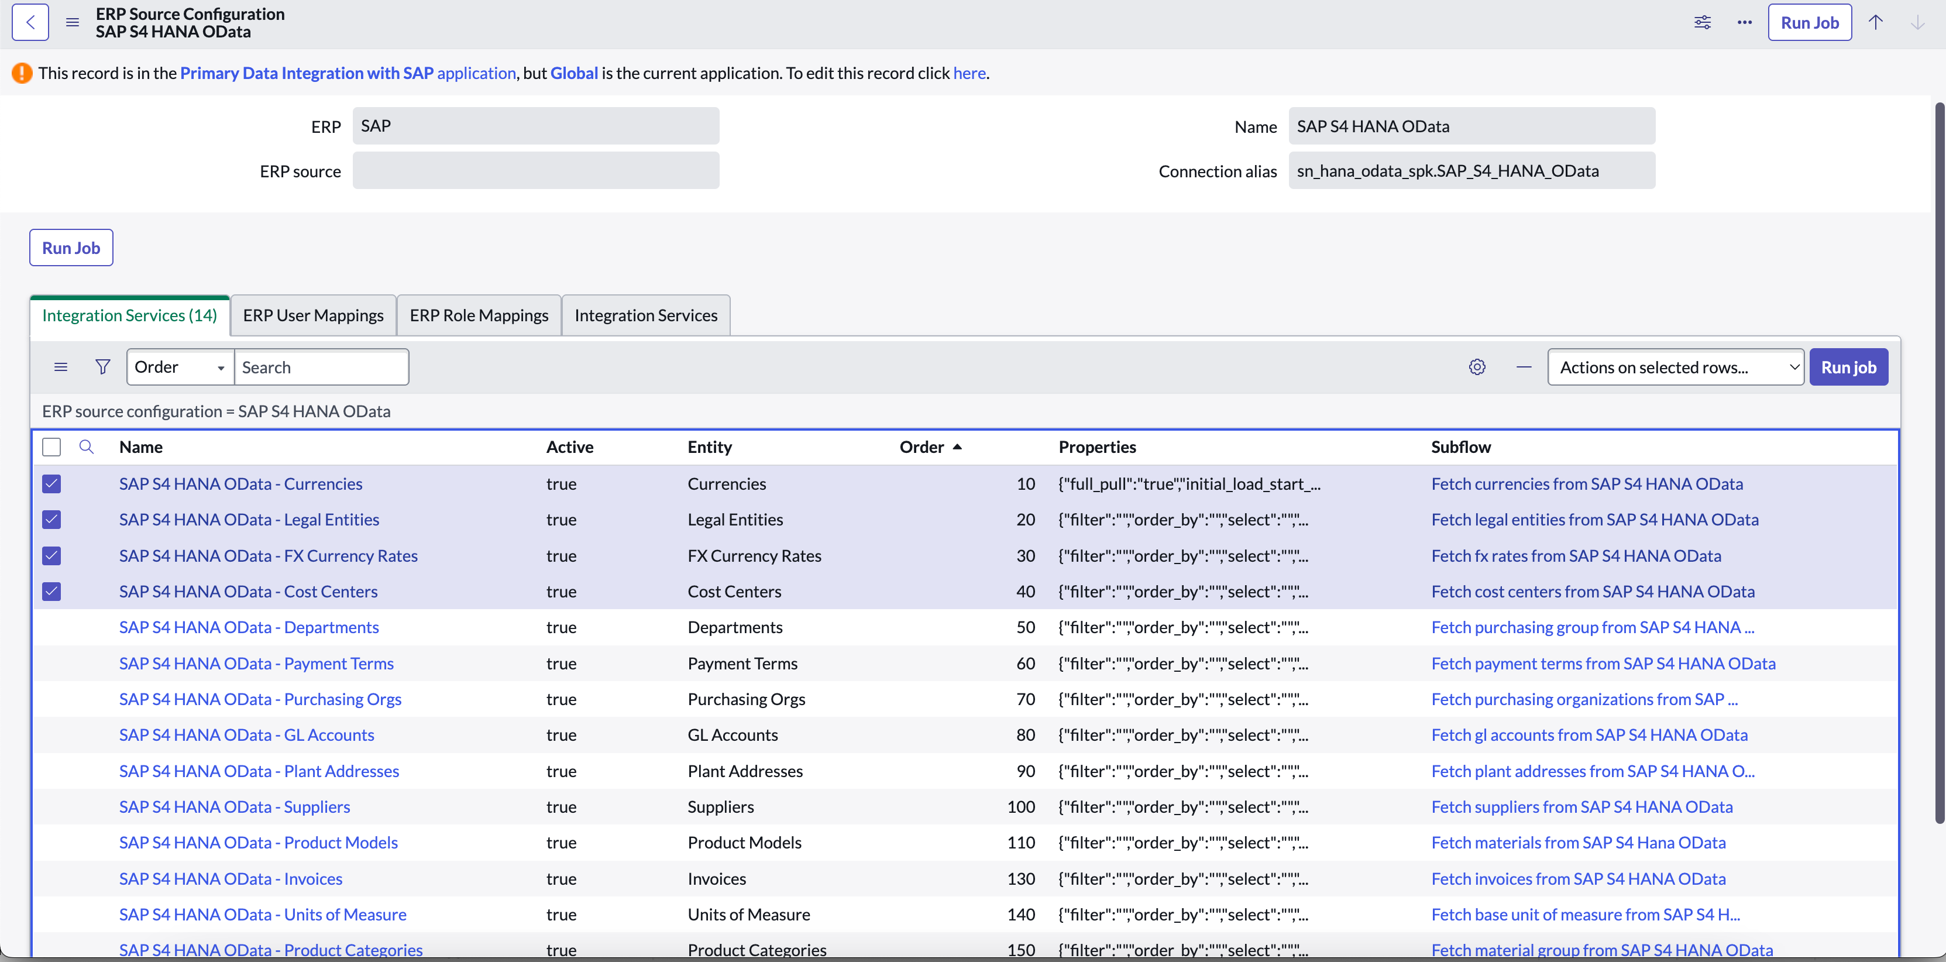Open Primary Data Integration with SAP link

pos(348,73)
